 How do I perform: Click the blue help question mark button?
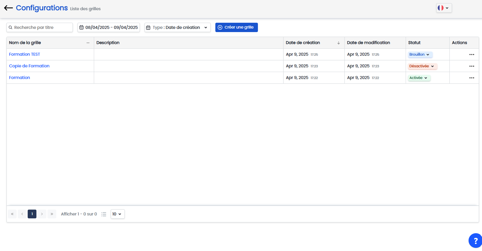[475, 241]
